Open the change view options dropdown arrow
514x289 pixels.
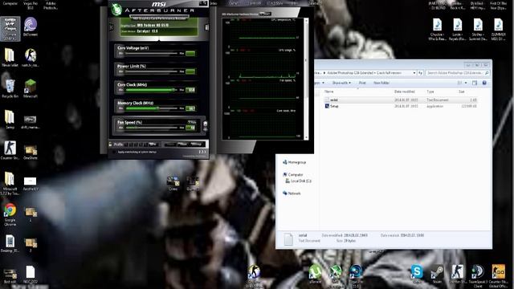click(x=466, y=83)
